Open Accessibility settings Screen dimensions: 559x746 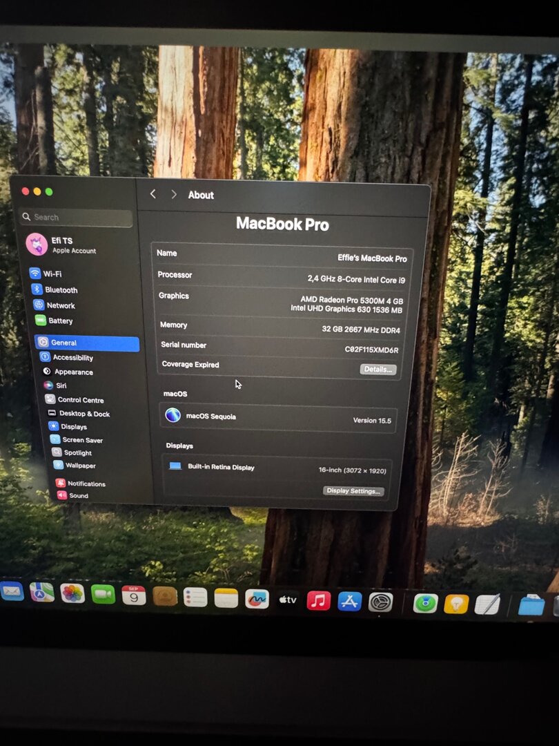(66, 357)
